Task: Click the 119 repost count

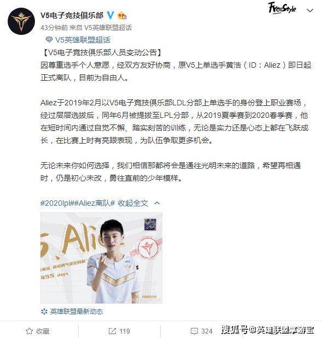Action: tap(125, 331)
